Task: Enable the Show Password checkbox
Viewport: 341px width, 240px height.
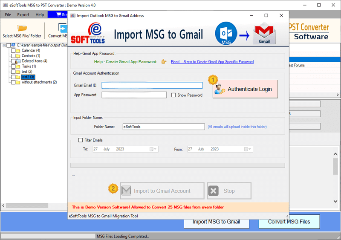Action: tap(173, 95)
